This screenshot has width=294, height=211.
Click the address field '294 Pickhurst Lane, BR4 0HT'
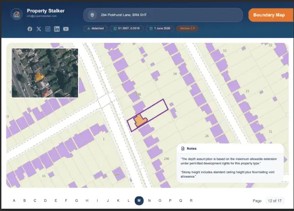[163, 15]
